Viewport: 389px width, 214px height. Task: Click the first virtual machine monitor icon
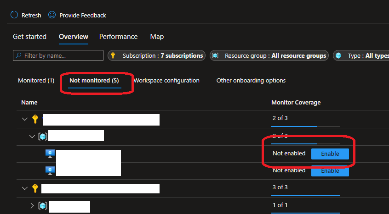pos(50,154)
